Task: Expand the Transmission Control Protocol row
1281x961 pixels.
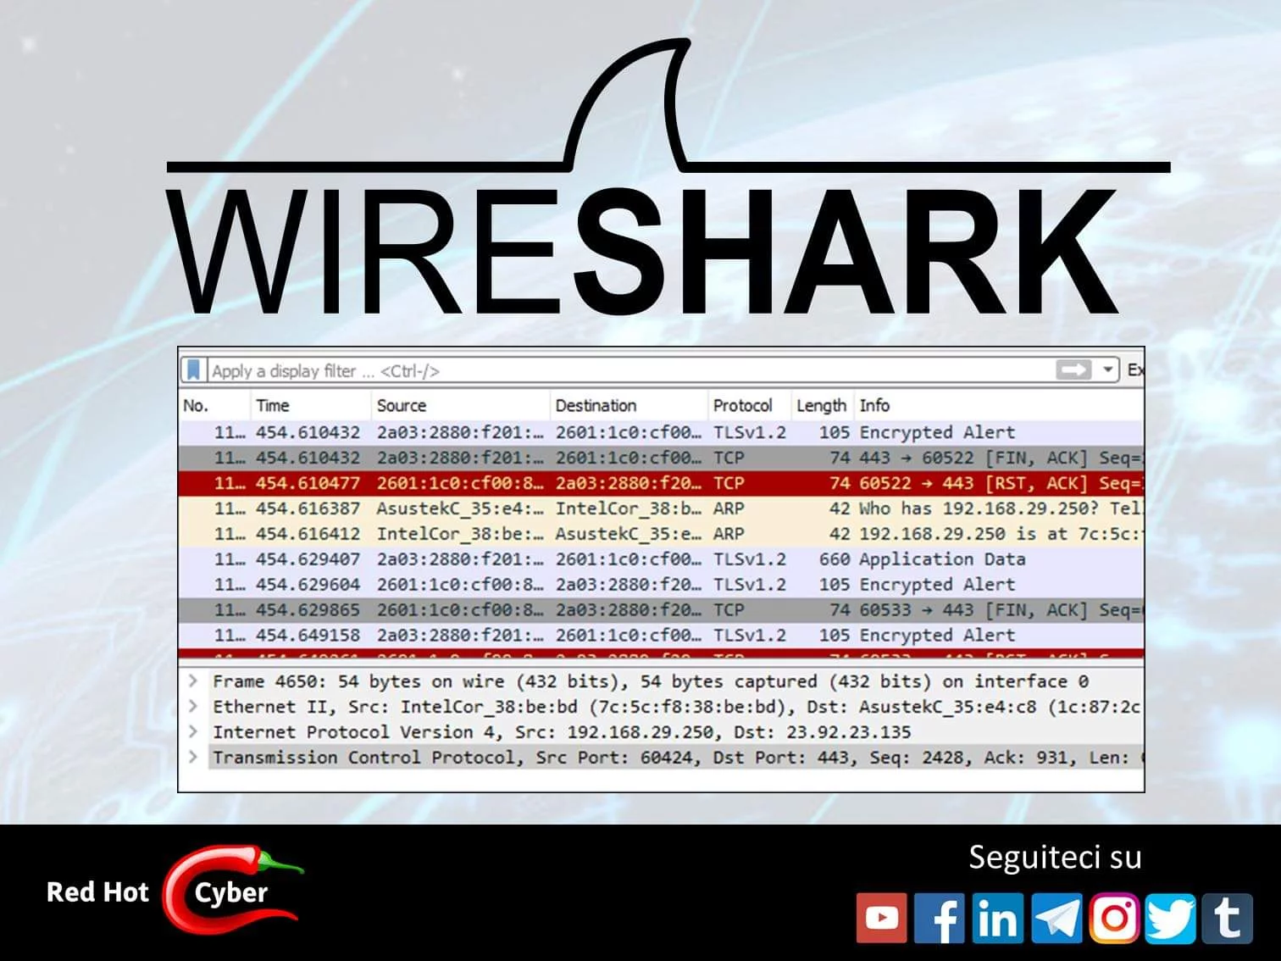Action: pyautogui.click(x=193, y=758)
